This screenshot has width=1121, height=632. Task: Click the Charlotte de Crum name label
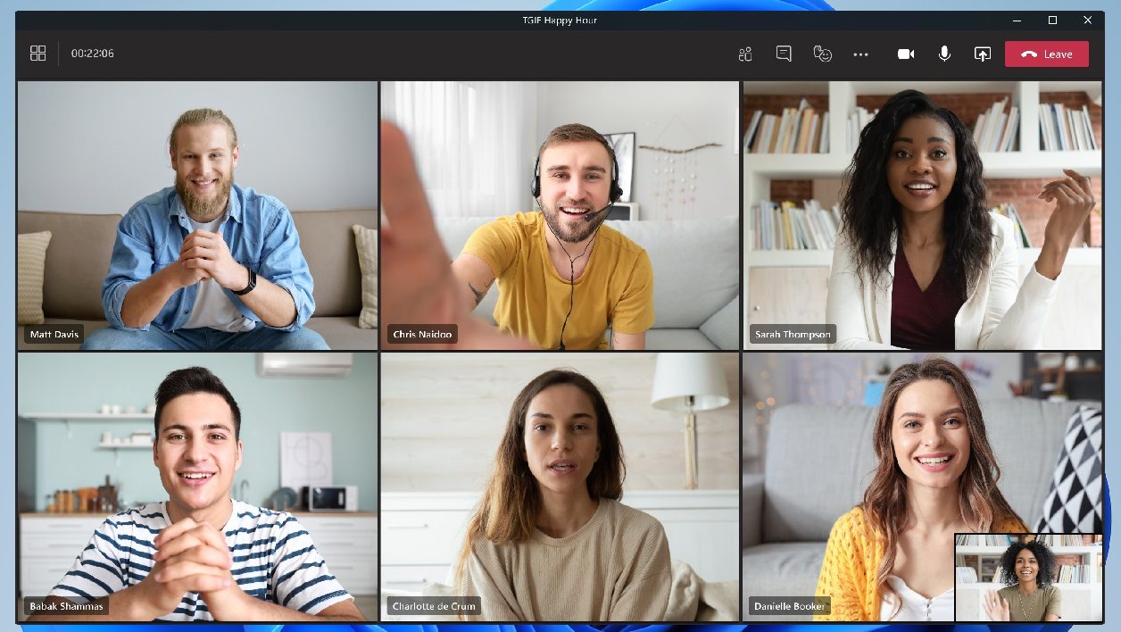click(x=434, y=606)
